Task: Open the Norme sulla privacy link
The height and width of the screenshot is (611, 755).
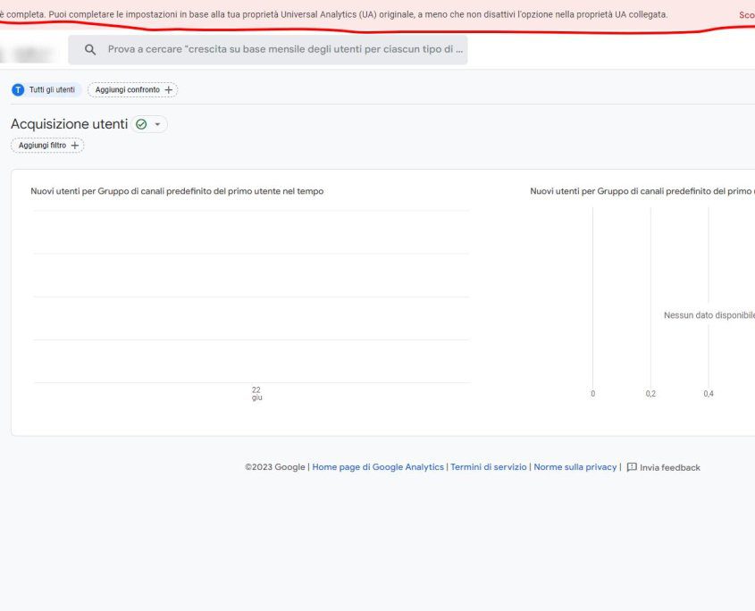Action: 575,466
